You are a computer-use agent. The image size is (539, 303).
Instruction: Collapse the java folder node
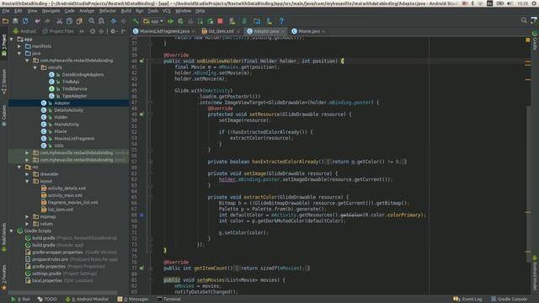(x=19, y=54)
